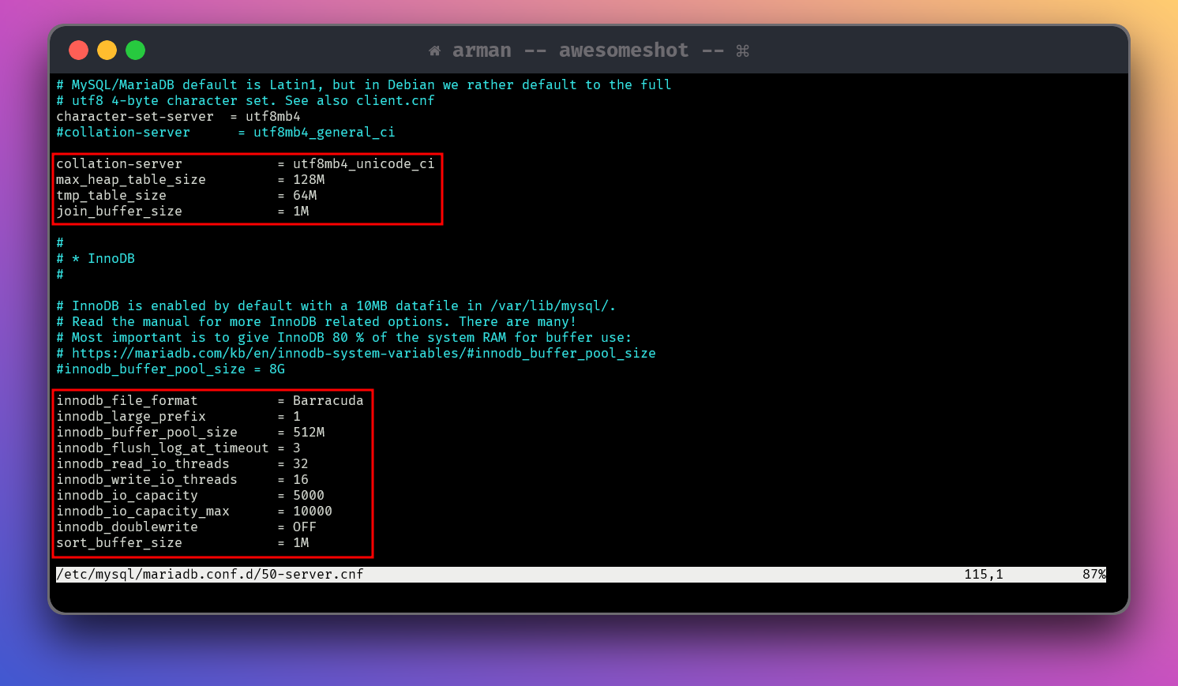Click the file path in status line
The height and width of the screenshot is (686, 1178).
209,574
